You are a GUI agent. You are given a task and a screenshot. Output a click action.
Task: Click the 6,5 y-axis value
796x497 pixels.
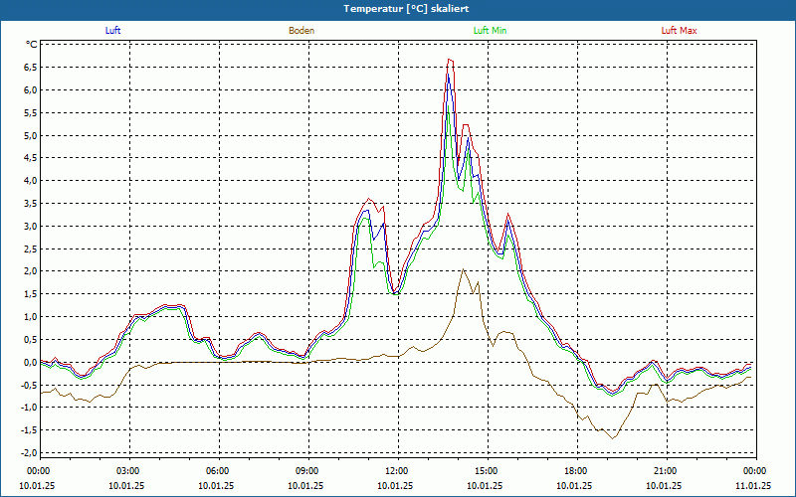31,68
